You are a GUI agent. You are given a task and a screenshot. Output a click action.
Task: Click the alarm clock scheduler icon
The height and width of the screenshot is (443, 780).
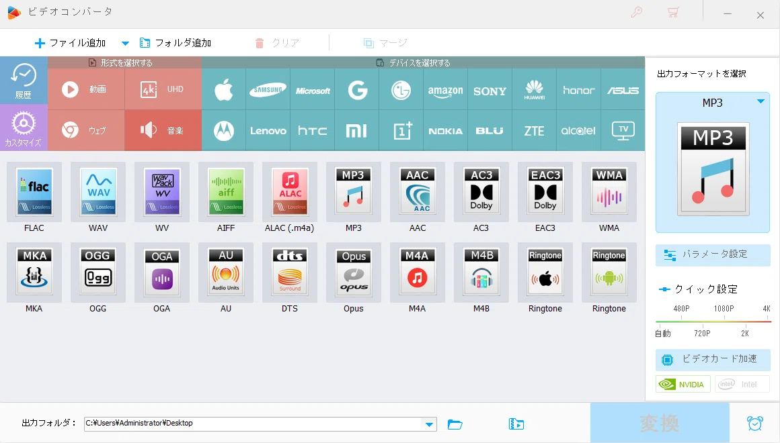coord(754,423)
